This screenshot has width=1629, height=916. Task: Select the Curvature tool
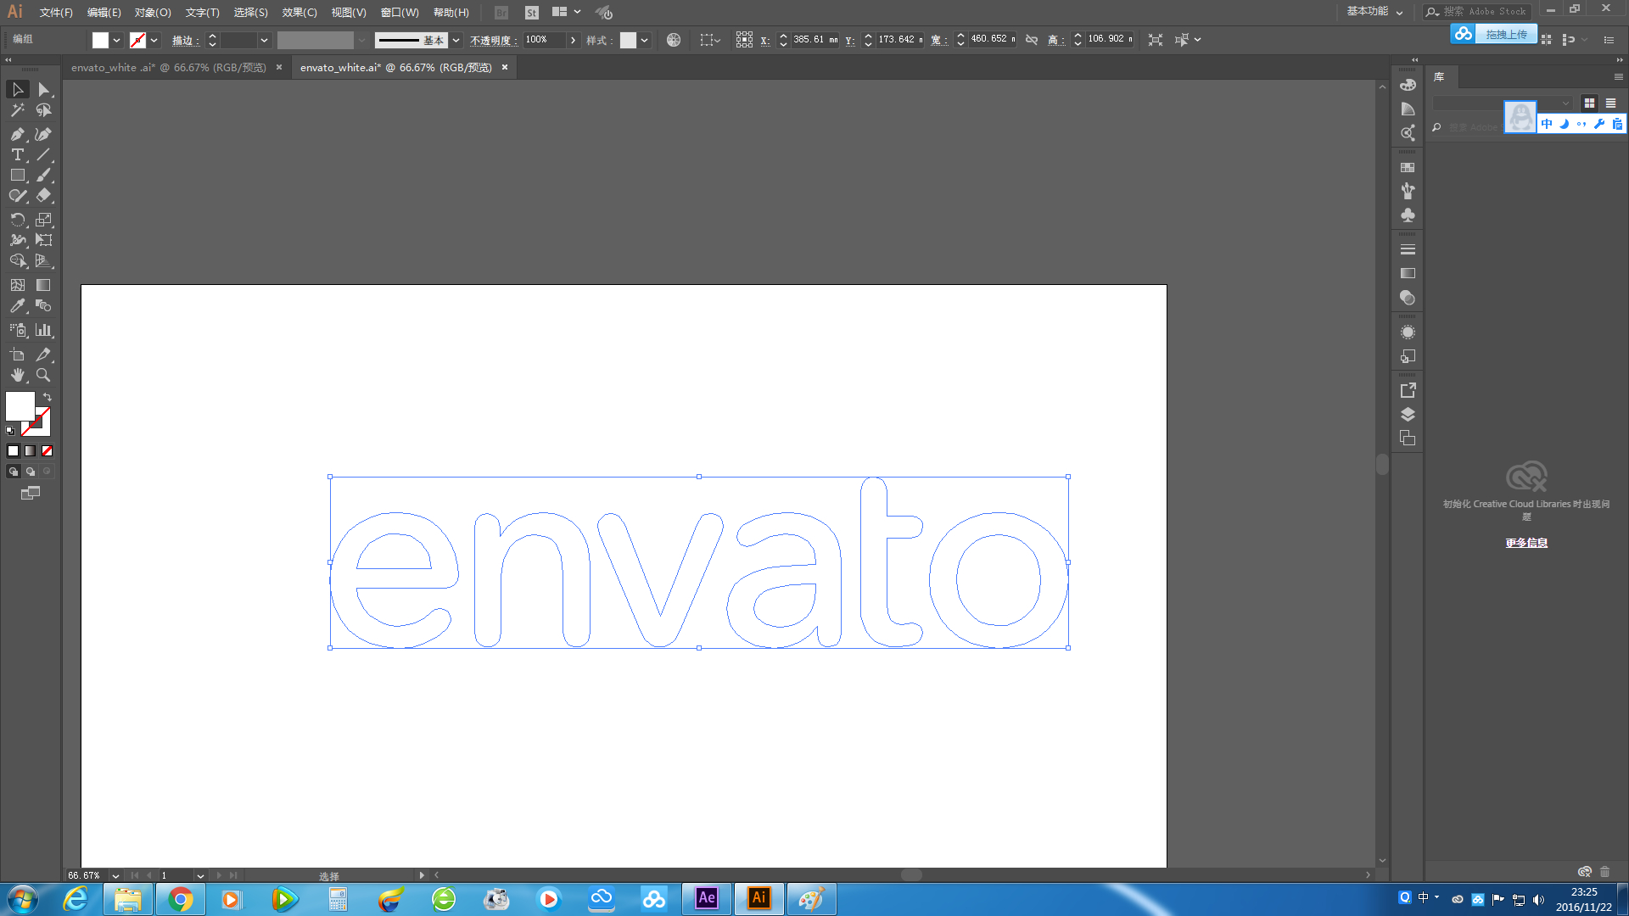(43, 134)
